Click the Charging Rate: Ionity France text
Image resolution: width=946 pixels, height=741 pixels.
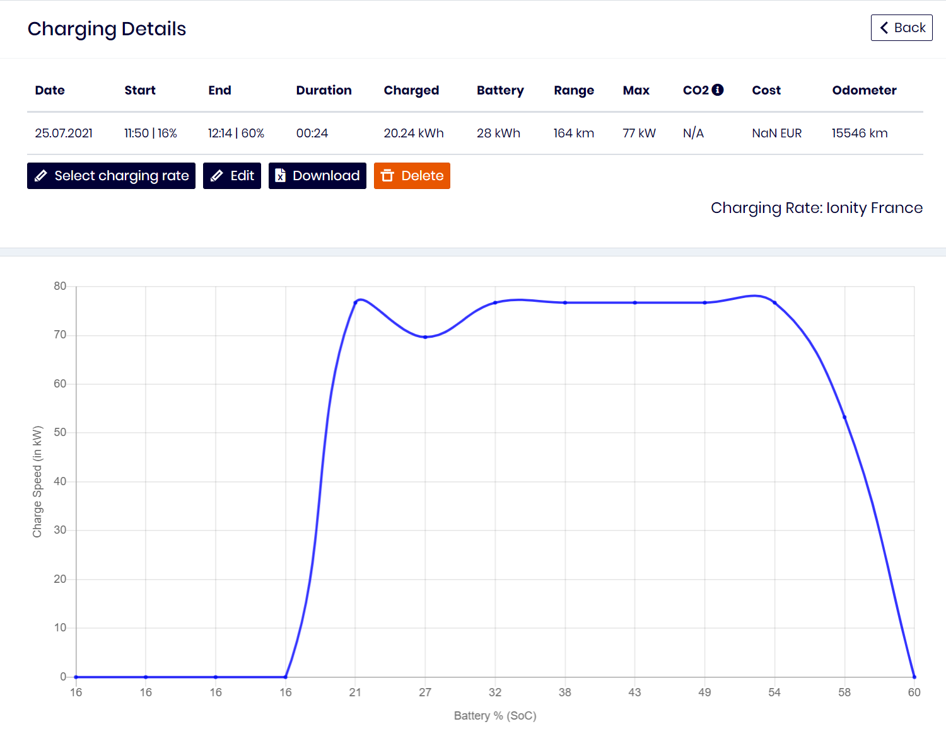(x=816, y=208)
